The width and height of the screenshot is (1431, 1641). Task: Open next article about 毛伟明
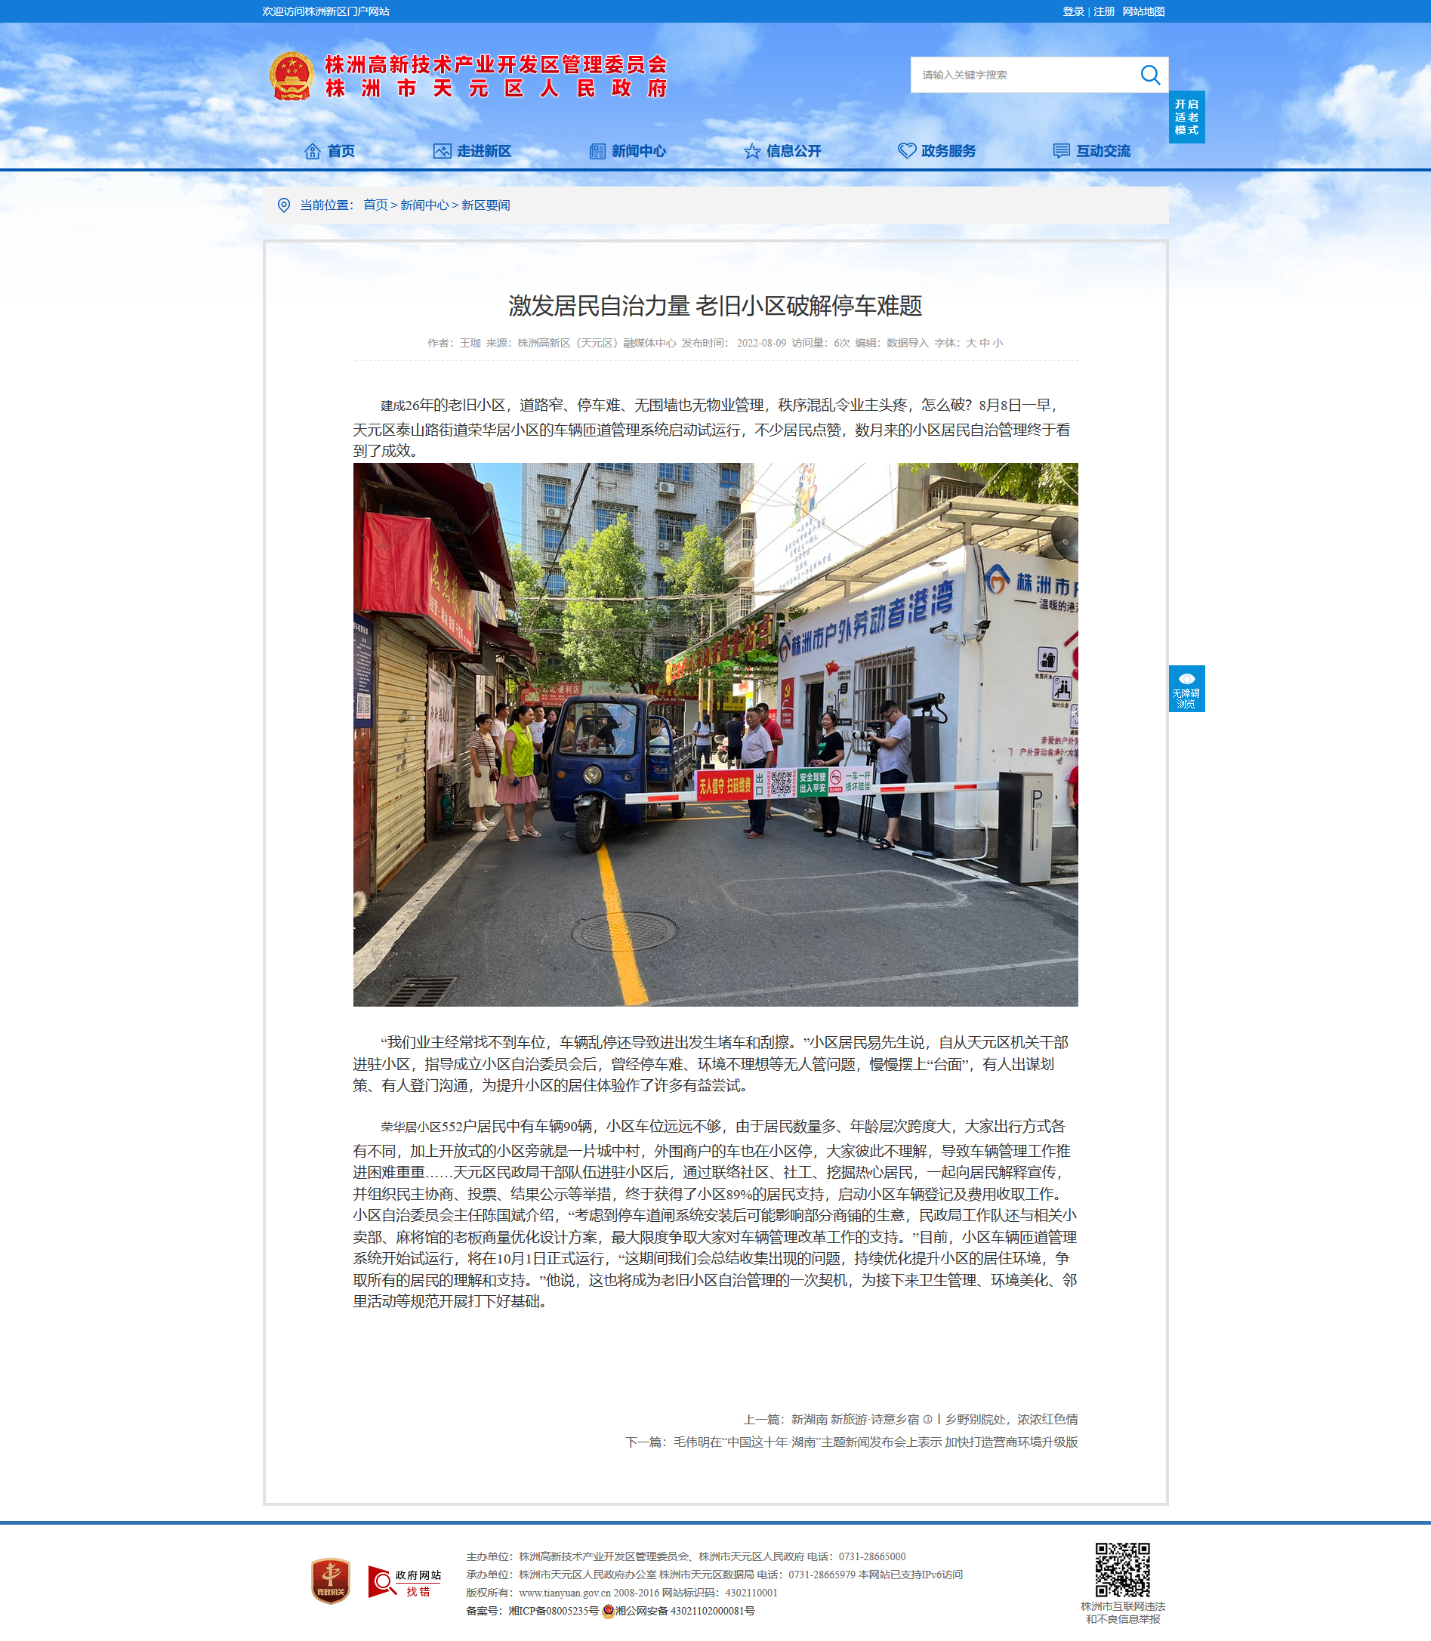click(x=875, y=1442)
